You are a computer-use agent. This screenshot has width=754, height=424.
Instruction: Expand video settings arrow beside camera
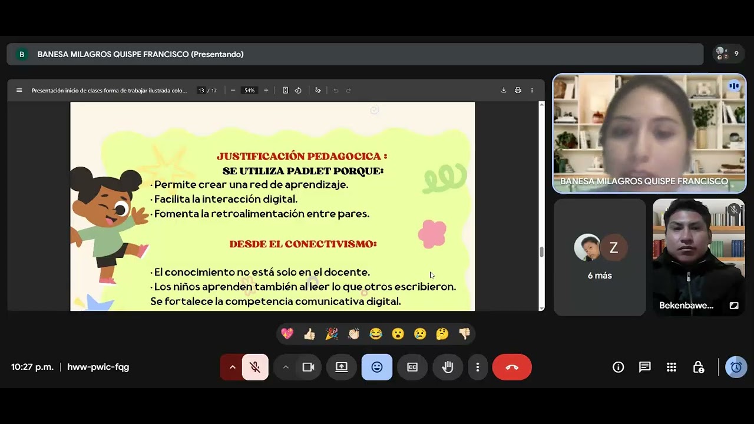(286, 367)
